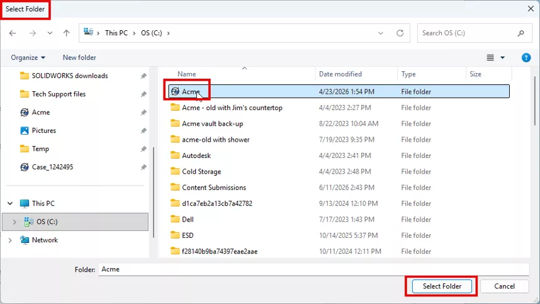
Task: Sort by Size column header
Action: click(475, 74)
